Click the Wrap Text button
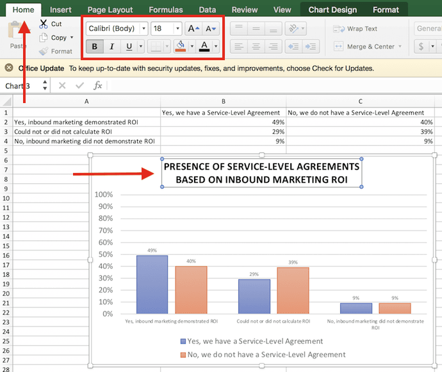Screen dimensions: 442x372 tap(356, 29)
